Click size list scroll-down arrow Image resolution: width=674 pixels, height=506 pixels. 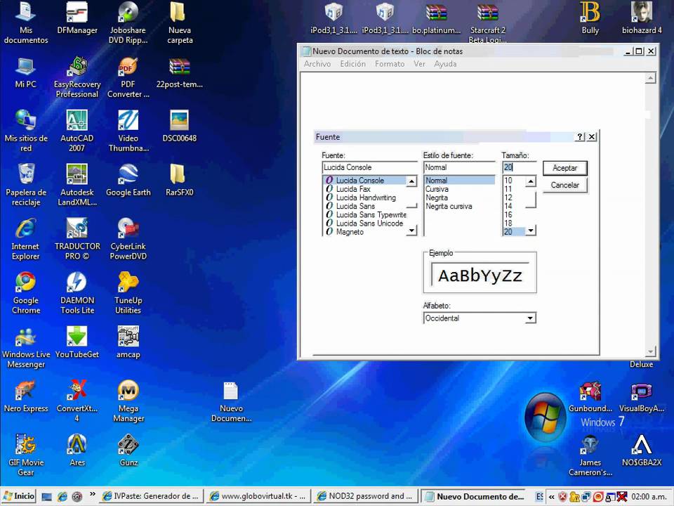click(x=531, y=231)
